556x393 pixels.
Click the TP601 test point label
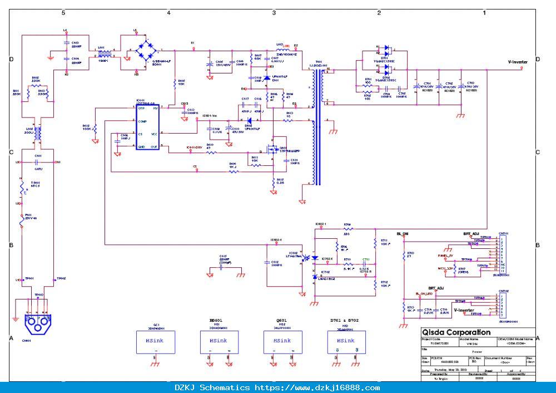click(29, 278)
